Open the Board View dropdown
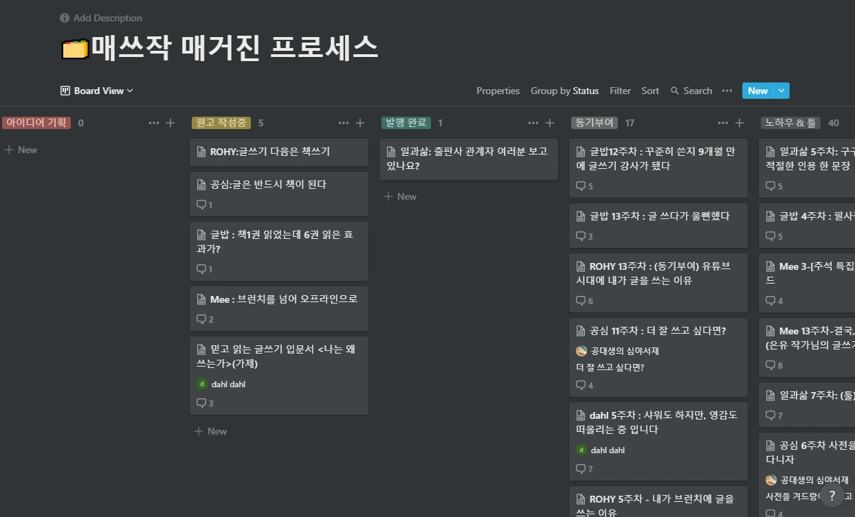The width and height of the screenshot is (855, 517). coord(96,91)
